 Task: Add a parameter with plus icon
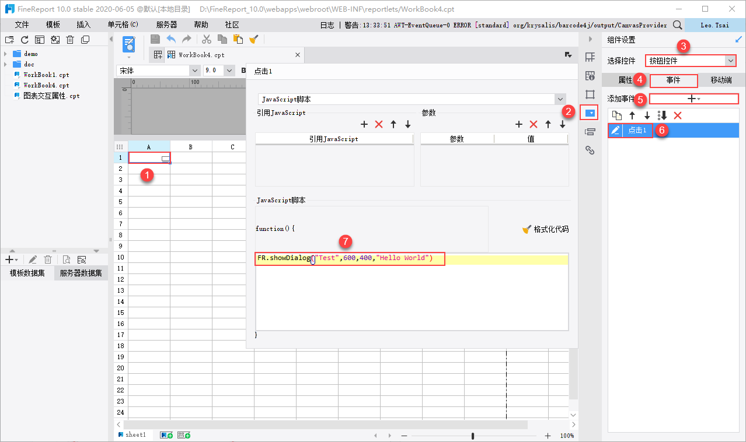click(518, 124)
